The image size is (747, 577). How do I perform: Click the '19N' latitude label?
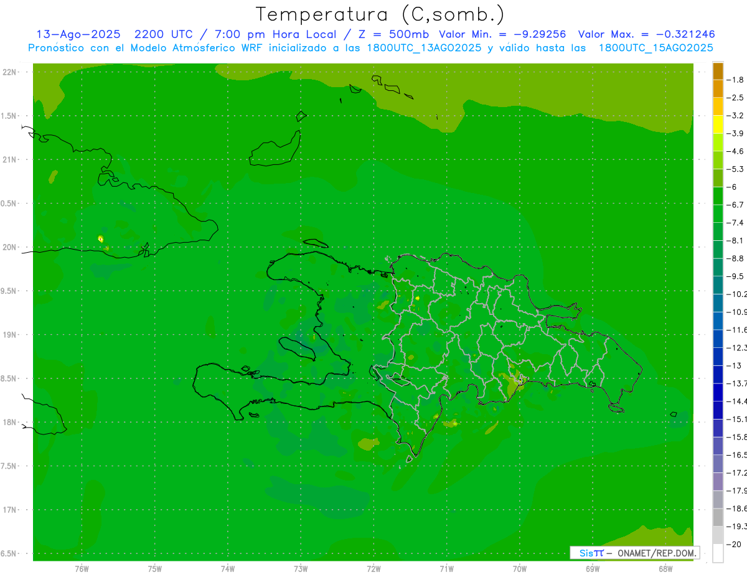coord(11,335)
